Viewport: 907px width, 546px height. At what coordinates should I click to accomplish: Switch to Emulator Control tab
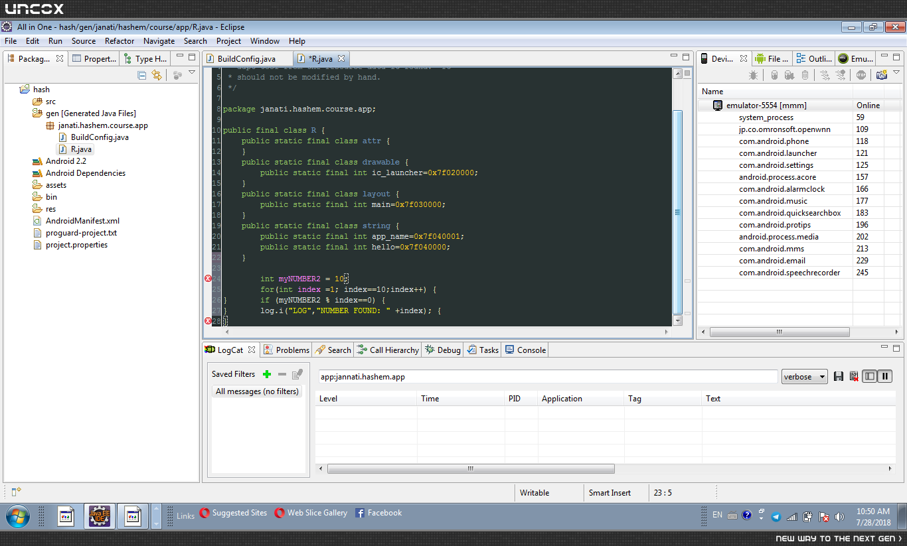857,59
